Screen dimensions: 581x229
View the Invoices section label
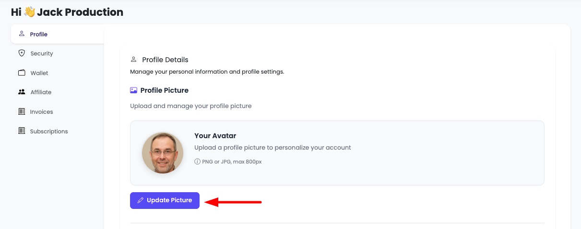pos(41,112)
